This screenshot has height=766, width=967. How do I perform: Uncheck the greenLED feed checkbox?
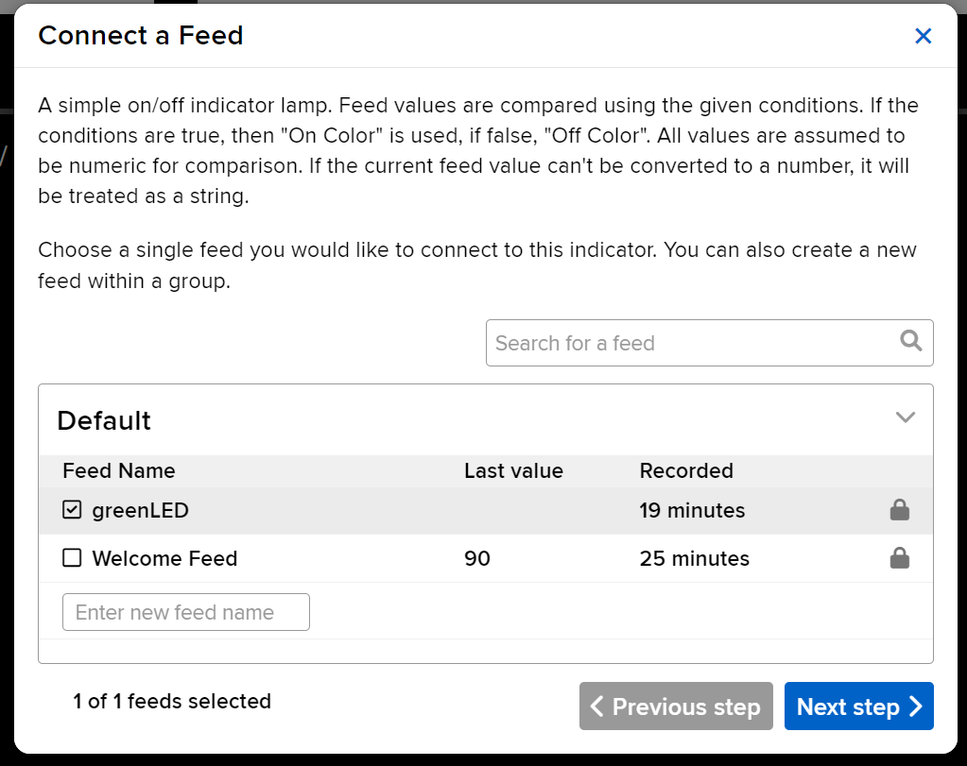pyautogui.click(x=72, y=510)
